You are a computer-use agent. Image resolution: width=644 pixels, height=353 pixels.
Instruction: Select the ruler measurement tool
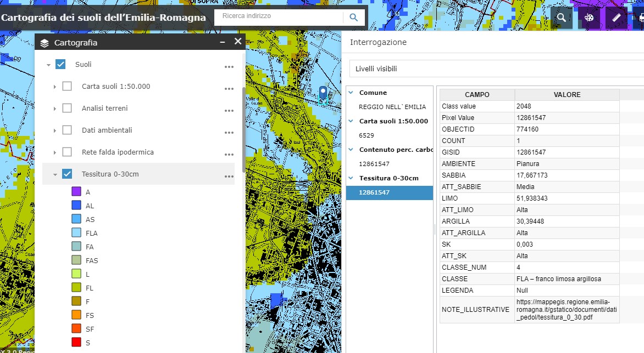click(617, 18)
